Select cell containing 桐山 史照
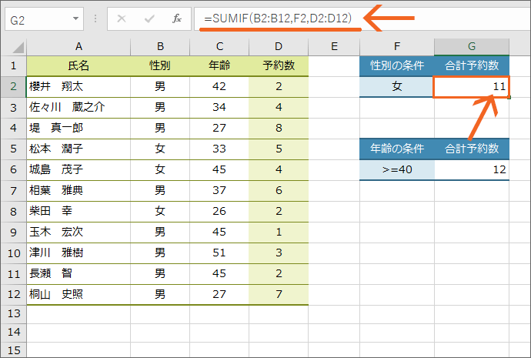 [x=78, y=294]
